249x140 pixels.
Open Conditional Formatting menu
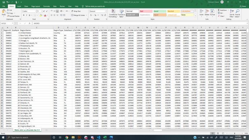113,13
